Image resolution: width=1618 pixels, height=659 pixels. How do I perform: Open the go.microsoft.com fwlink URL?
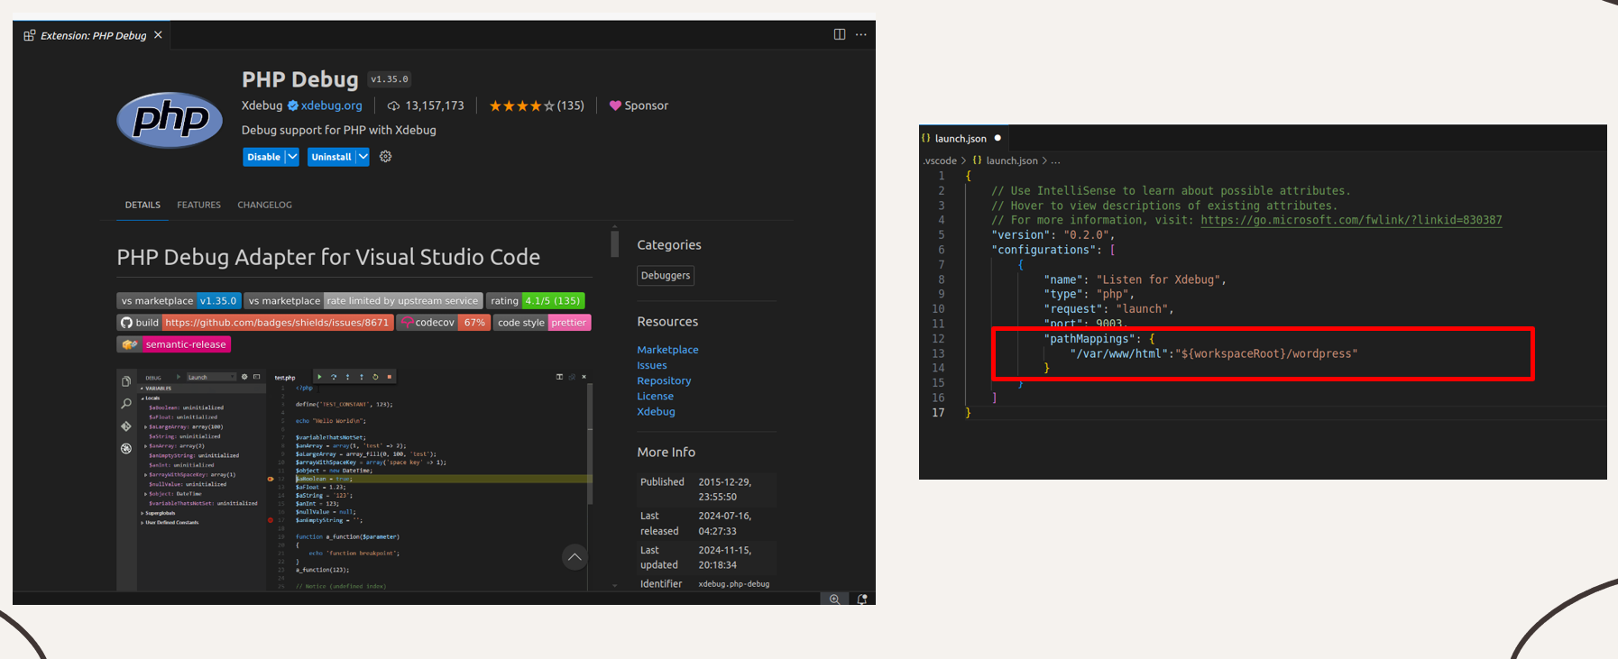pyautogui.click(x=1351, y=220)
